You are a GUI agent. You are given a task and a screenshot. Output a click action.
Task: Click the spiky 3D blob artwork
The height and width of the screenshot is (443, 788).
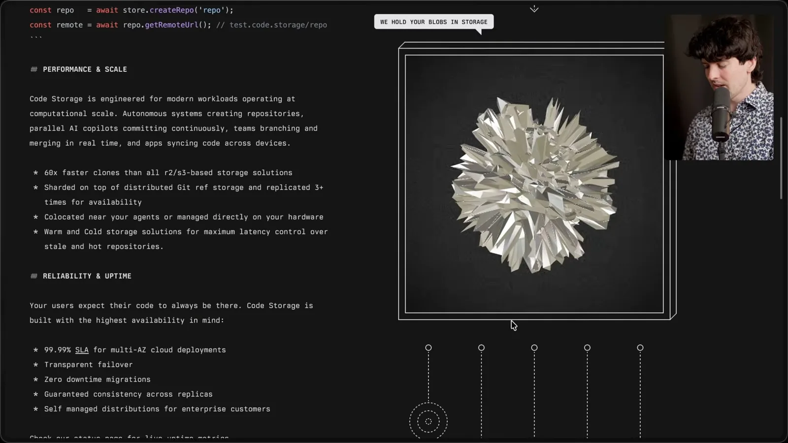pos(534,184)
